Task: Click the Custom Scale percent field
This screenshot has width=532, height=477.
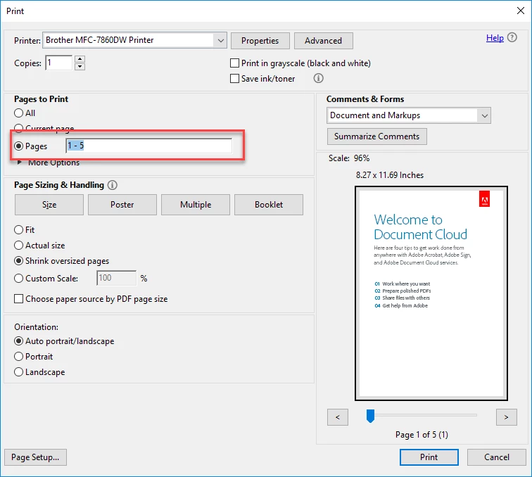Action: pos(117,278)
